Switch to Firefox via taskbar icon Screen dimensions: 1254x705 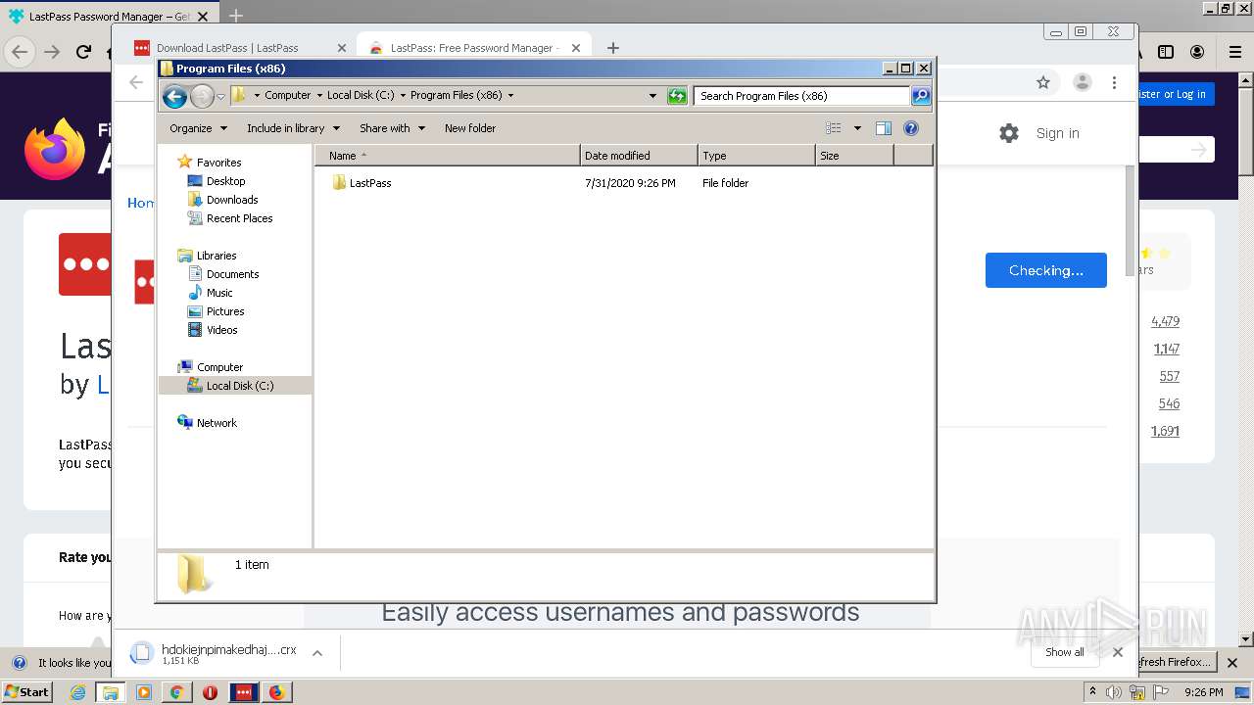point(277,692)
